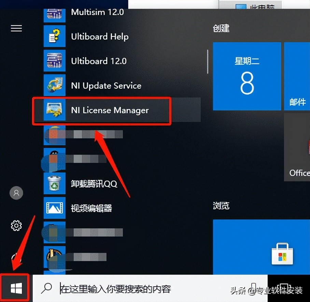Screen dimensions: 310x302
Task: Open the 邮件 calendar tile showing 星期二 8
Action: [x=247, y=77]
